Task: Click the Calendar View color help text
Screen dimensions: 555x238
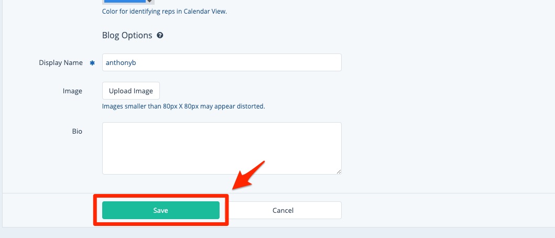Action: tap(165, 11)
